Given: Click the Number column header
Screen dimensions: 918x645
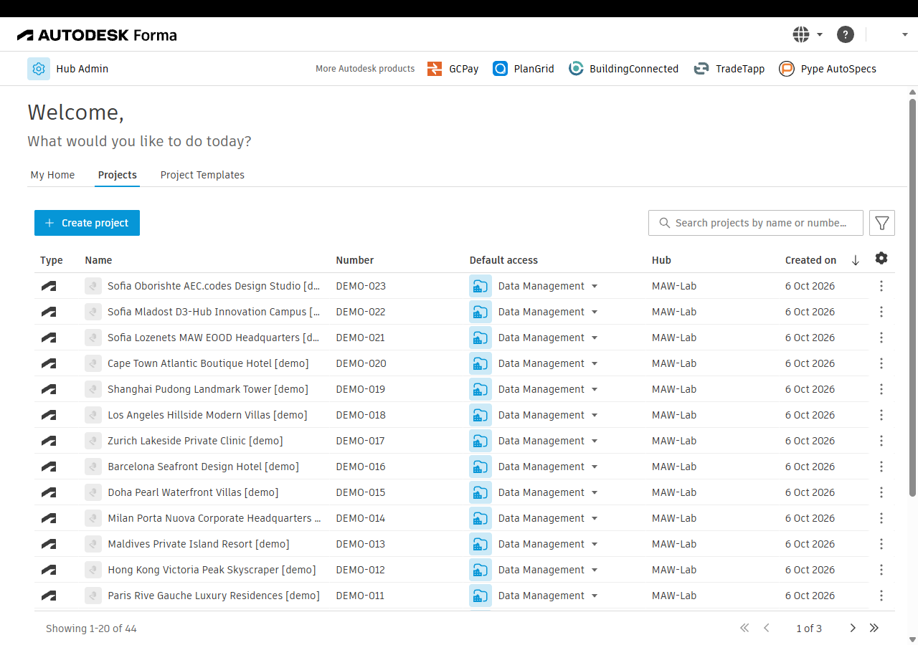Looking at the screenshot, I should click(x=355, y=260).
